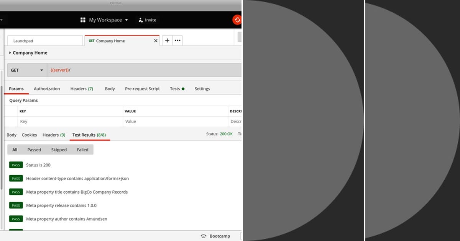Expand the Company Home request details
460x241 pixels.
click(9, 53)
